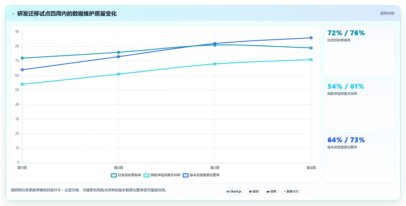Click the 趋势分析 label in header
This screenshot has height=206, width=406.
coord(388,13)
